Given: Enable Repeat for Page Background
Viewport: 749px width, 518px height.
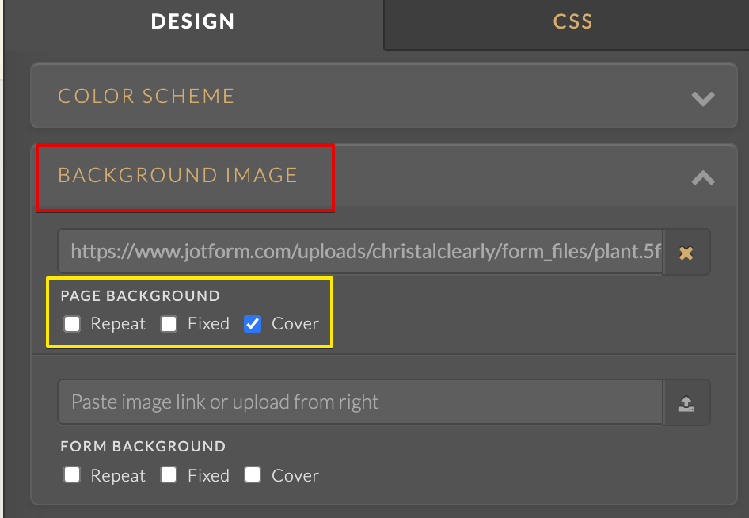Looking at the screenshot, I should pos(72,323).
